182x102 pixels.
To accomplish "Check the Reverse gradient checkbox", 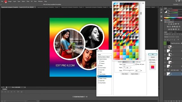I will coord(136,62).
